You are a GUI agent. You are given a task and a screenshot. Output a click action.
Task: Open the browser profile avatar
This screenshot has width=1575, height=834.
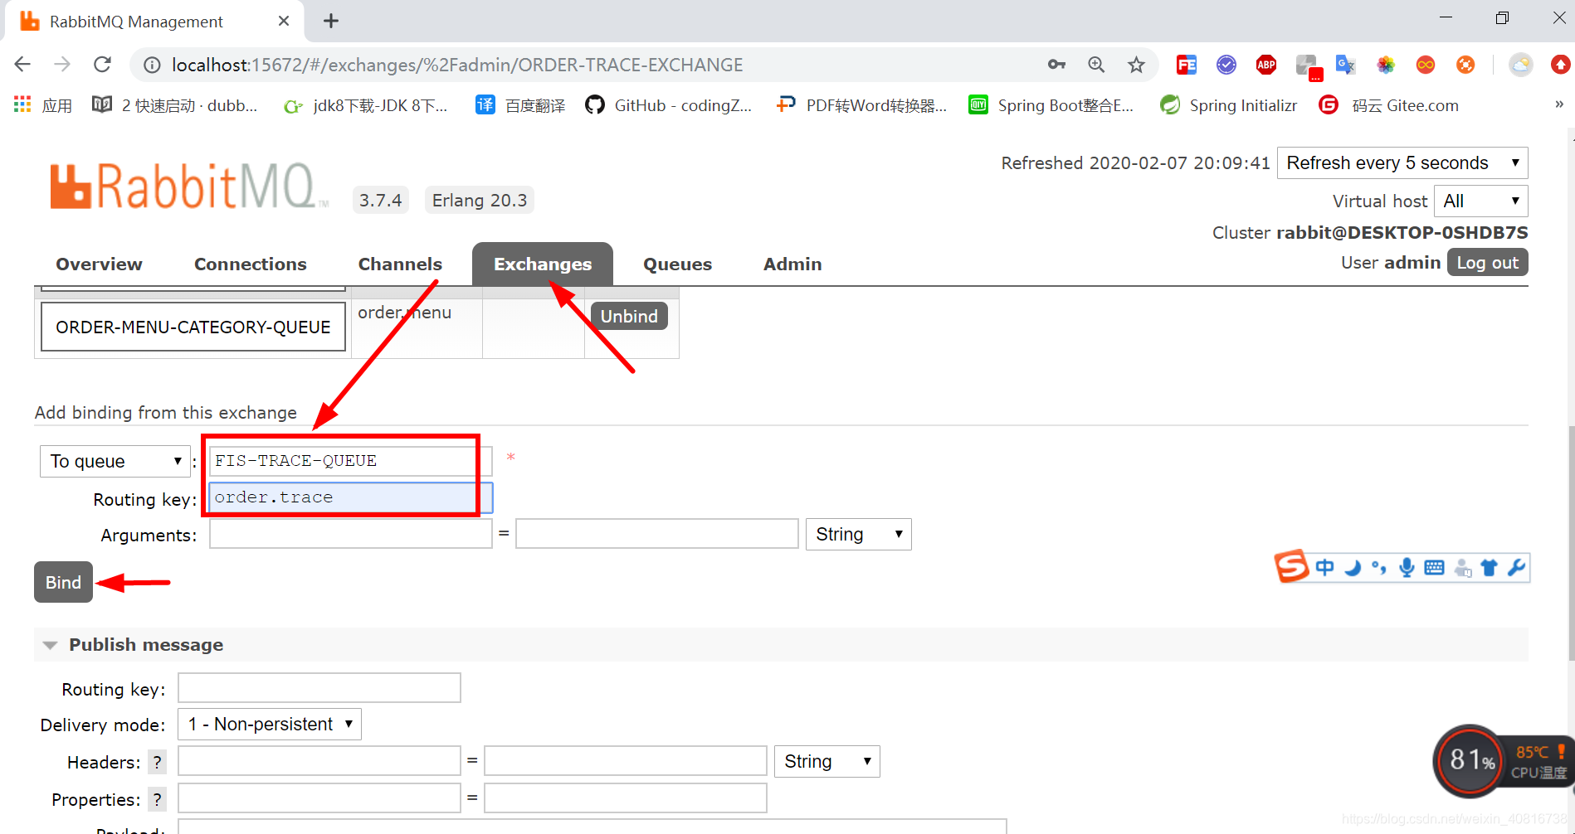1520,65
